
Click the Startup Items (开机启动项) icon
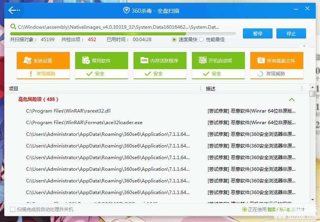click(202, 61)
